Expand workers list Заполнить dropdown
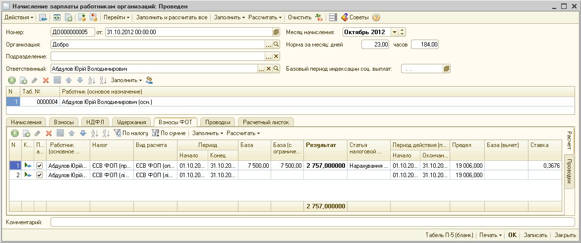Screen dimensions: 581x243 click(x=126, y=80)
